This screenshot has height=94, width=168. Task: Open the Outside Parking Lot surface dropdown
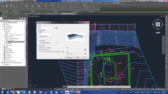[47, 43]
